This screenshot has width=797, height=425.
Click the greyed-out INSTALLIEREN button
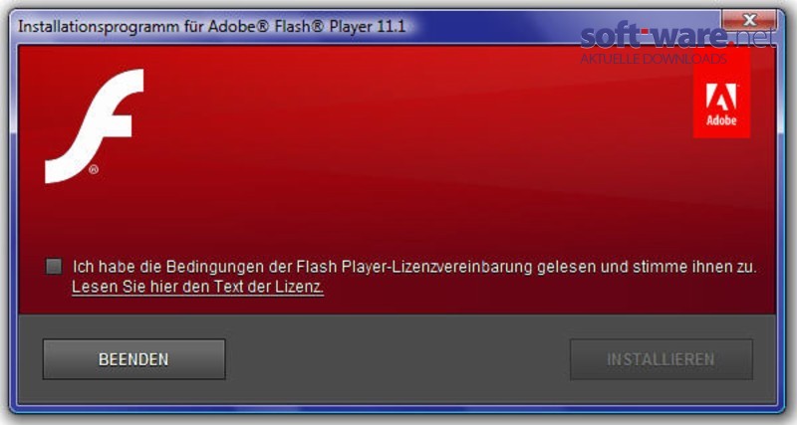662,359
